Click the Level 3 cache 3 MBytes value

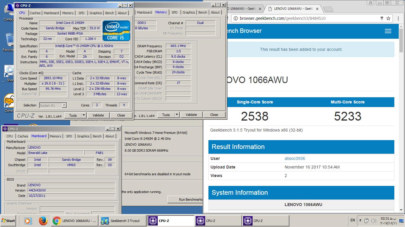[100, 94]
